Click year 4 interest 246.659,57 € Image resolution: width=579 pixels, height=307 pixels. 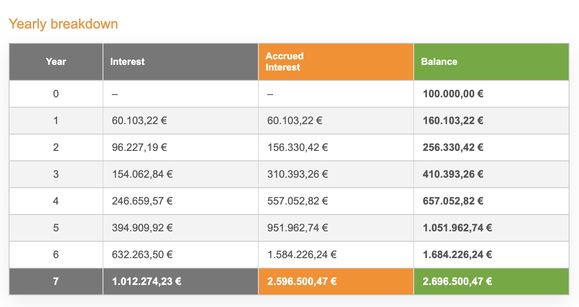point(142,201)
